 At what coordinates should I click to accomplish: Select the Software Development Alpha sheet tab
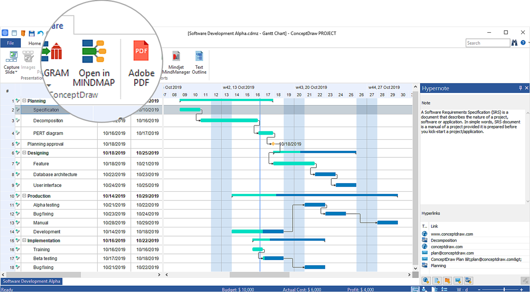31,281
